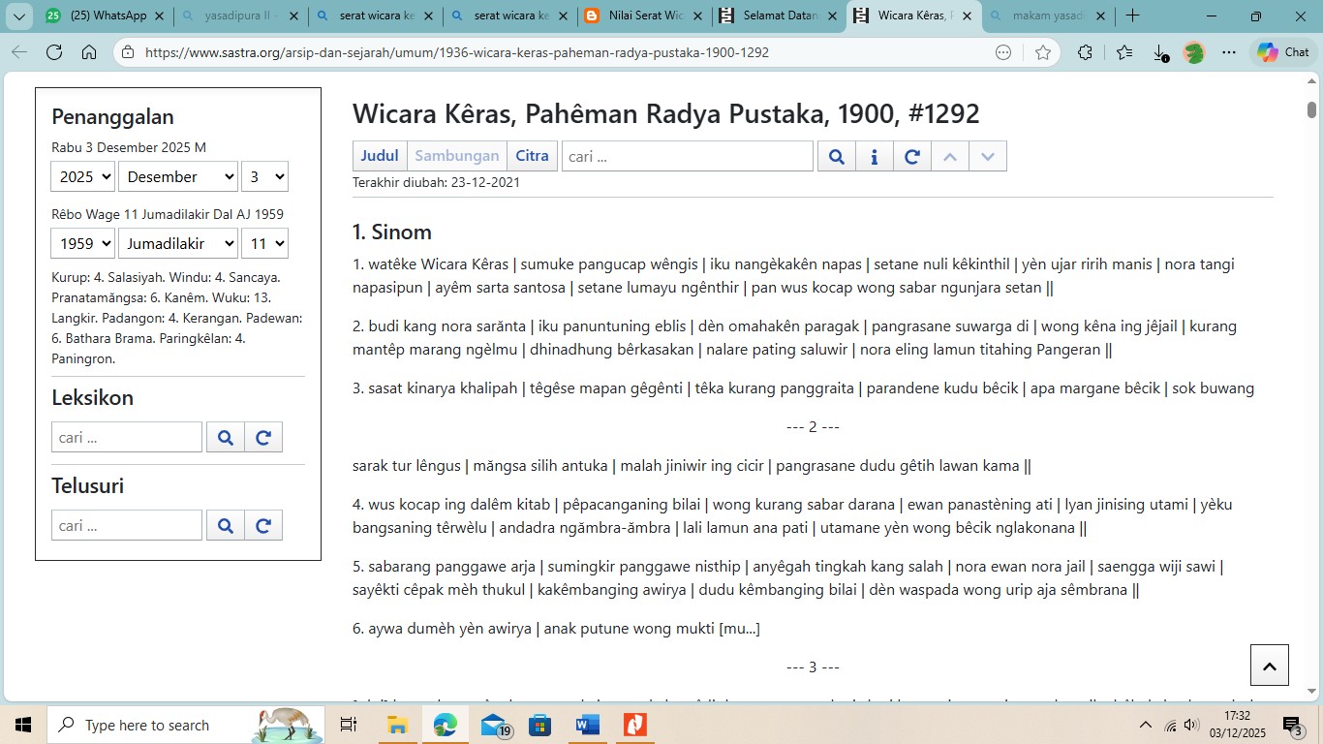
Task: Switch to the Nilai Serat Wicara tab
Action: (x=644, y=16)
